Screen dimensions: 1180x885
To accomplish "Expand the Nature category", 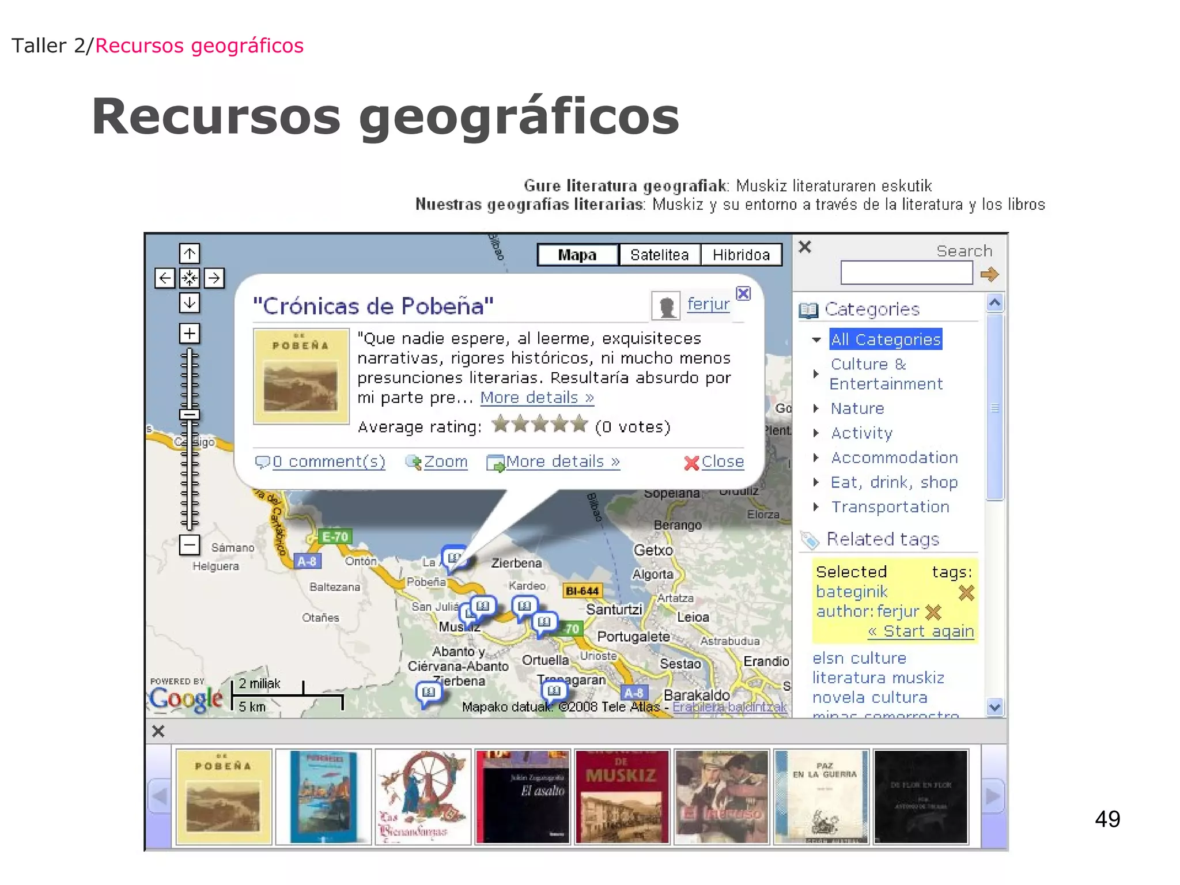I will [x=815, y=409].
